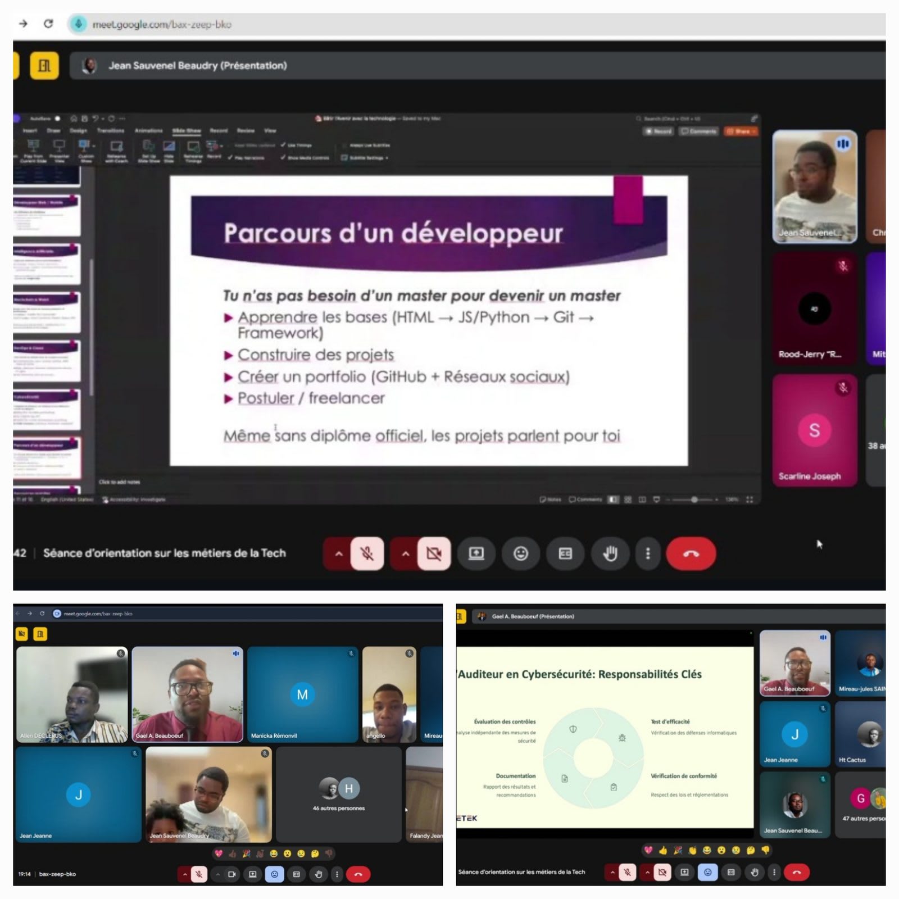The height and width of the screenshot is (899, 899).
Task: Open more options in bottom-left Meet window
Action: [x=337, y=874]
